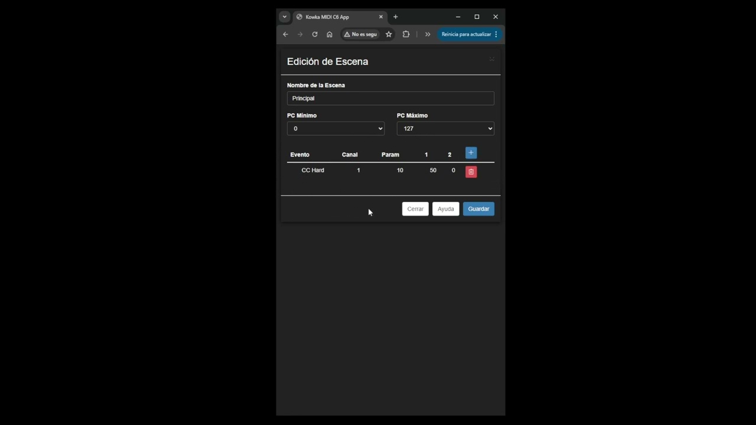The width and height of the screenshot is (756, 425).
Task: Select the Kowka MIDI C6 App tab
Action: [340, 17]
